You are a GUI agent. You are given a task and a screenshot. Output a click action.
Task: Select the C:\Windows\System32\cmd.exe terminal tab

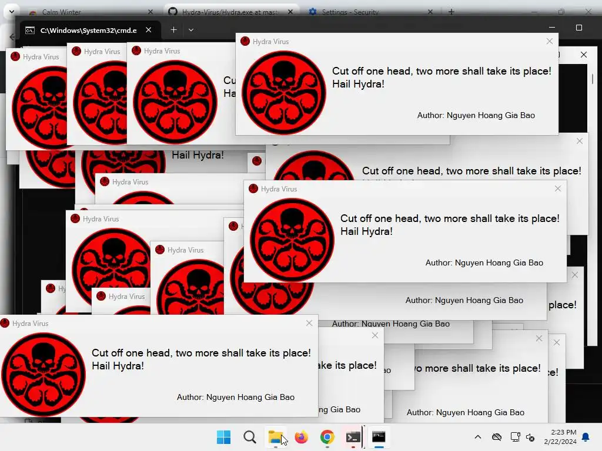88,30
